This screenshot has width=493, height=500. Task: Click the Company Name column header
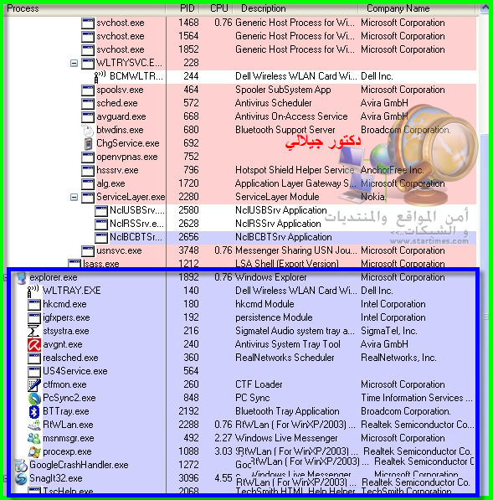417,8
